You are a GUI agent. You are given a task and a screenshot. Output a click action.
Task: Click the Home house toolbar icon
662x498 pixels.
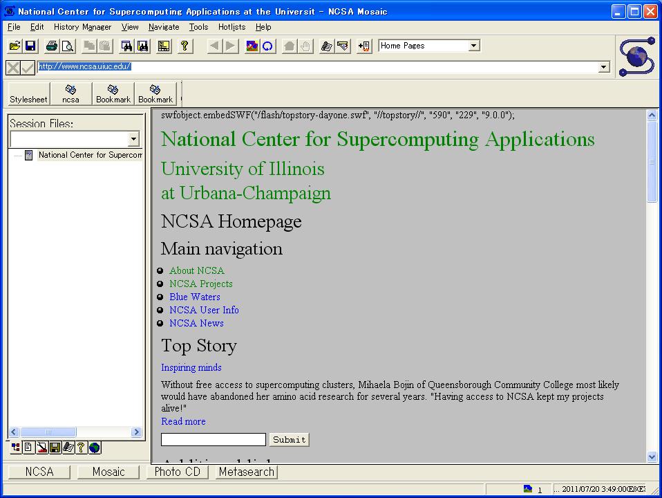290,46
